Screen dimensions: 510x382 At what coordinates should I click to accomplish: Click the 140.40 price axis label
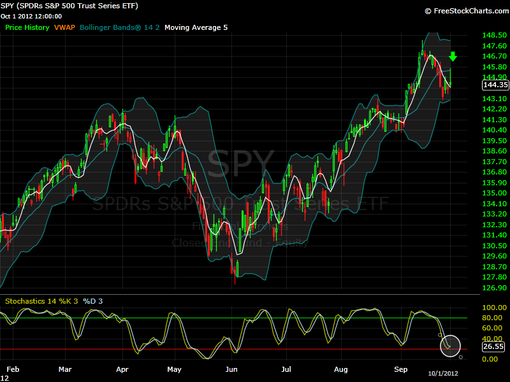494,130
